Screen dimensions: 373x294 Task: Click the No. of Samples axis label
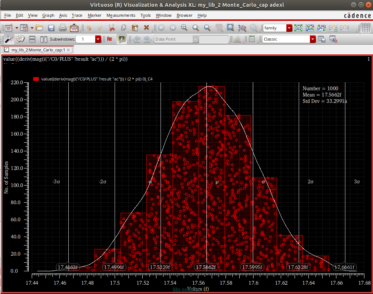point(6,177)
